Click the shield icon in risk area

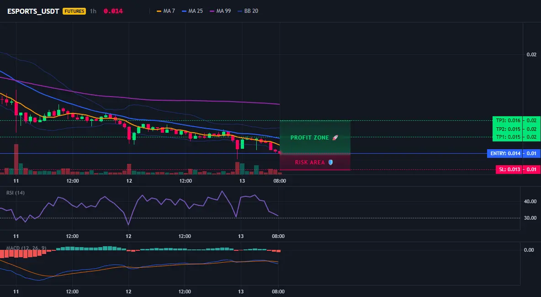pyautogui.click(x=330, y=162)
